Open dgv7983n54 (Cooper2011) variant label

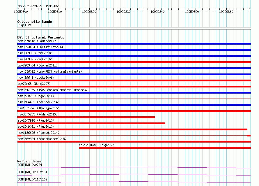coord(38,65)
